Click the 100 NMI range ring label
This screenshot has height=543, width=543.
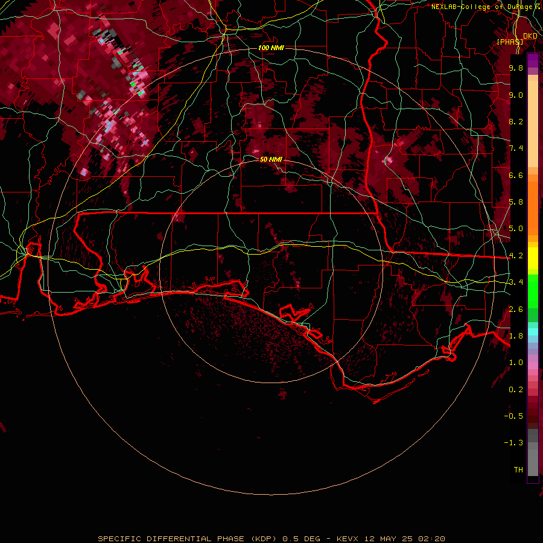tap(271, 48)
